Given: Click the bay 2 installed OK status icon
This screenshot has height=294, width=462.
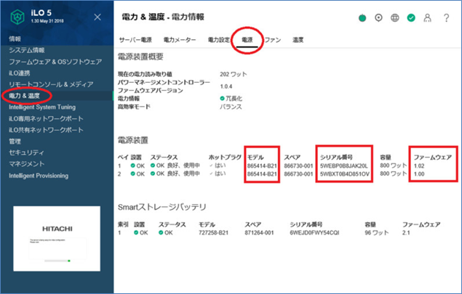Looking at the screenshot, I should click(133, 173).
